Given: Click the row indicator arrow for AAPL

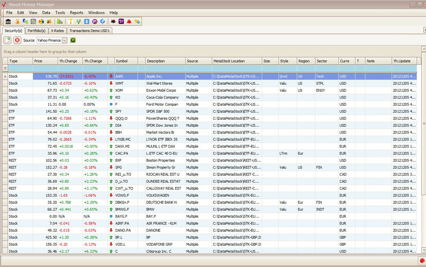Looking at the screenshot, I should tap(5, 76).
